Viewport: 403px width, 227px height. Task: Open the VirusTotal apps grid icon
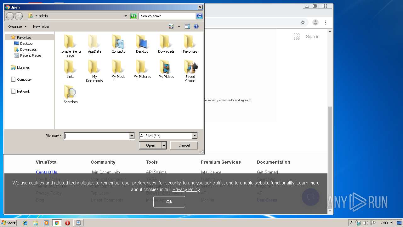point(297,37)
